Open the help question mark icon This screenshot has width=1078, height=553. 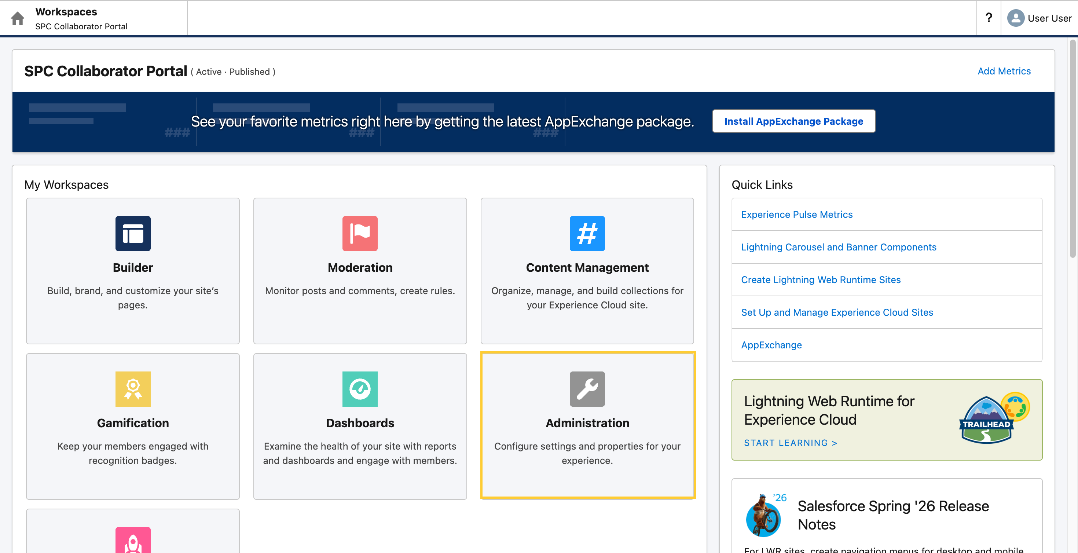click(989, 18)
